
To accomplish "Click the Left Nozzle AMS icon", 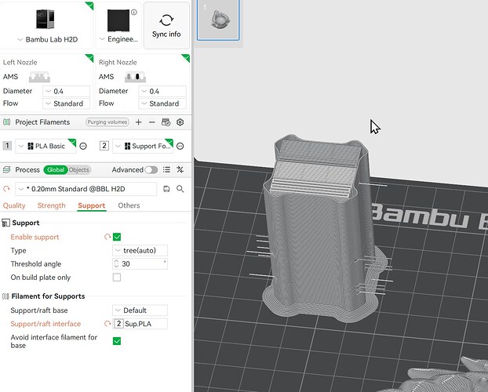I will [x=39, y=77].
